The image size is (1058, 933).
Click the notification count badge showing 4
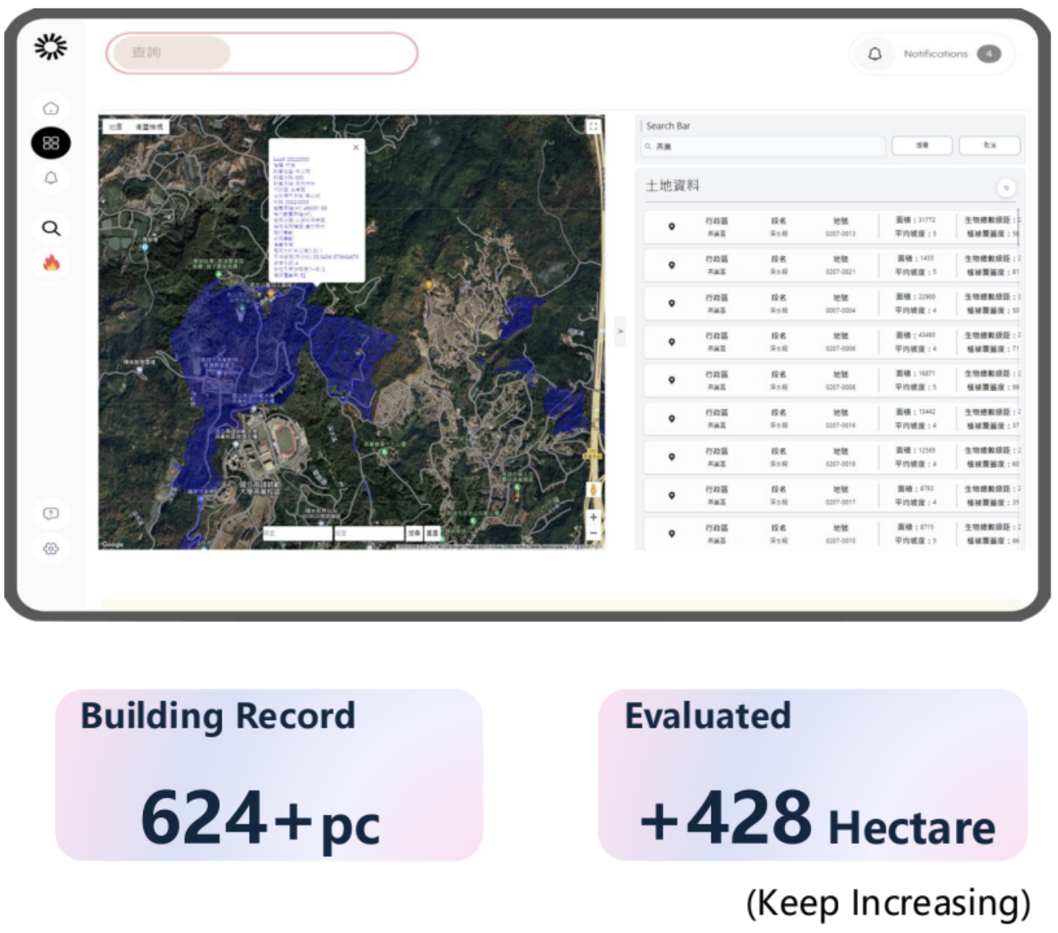(988, 54)
